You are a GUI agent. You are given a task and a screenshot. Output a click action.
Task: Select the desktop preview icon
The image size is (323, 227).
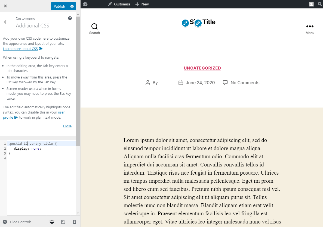click(52, 222)
